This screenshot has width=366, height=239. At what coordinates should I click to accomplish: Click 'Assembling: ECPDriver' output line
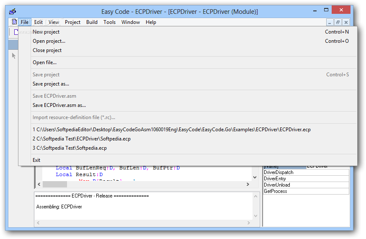tap(59, 207)
